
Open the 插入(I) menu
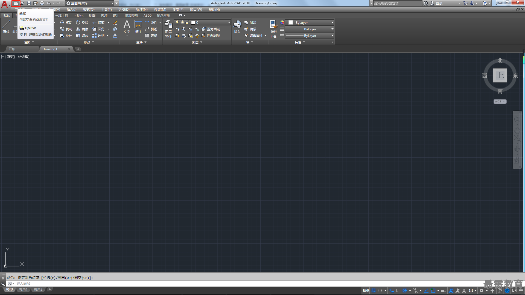pos(72,10)
